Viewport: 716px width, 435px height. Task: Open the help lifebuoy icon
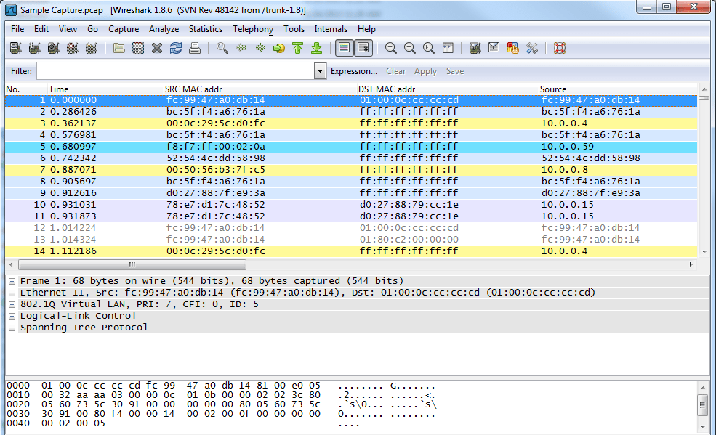point(560,48)
